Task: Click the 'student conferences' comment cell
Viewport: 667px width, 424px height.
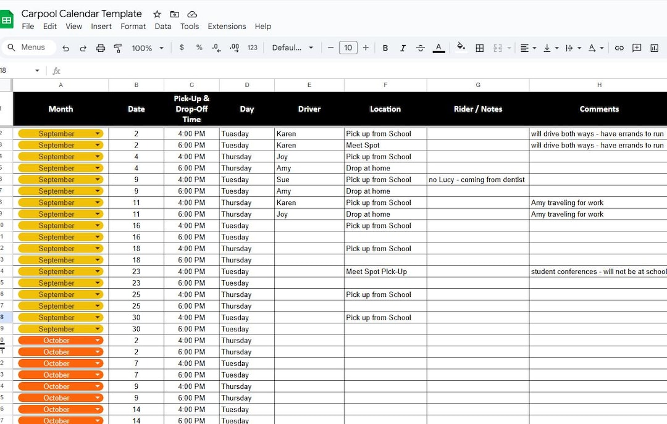Action: pos(598,272)
